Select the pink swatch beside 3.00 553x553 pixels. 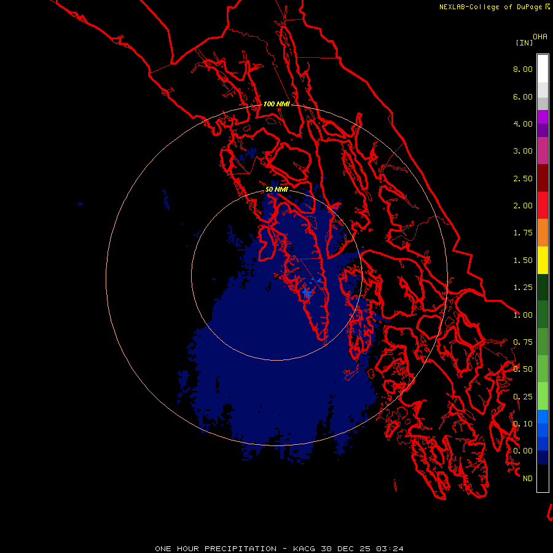543,151
